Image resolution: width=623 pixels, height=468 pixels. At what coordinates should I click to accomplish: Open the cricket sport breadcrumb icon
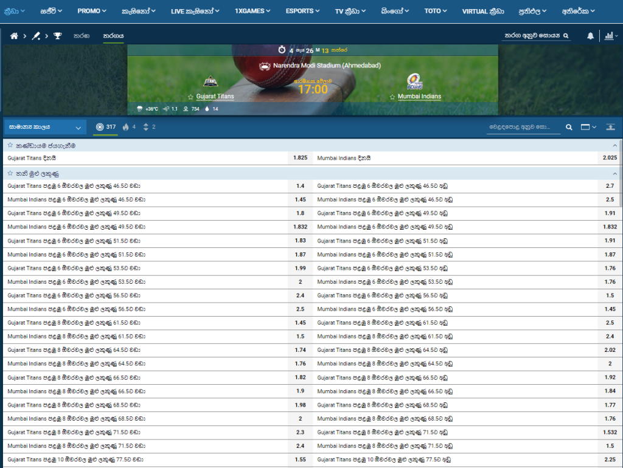click(36, 36)
